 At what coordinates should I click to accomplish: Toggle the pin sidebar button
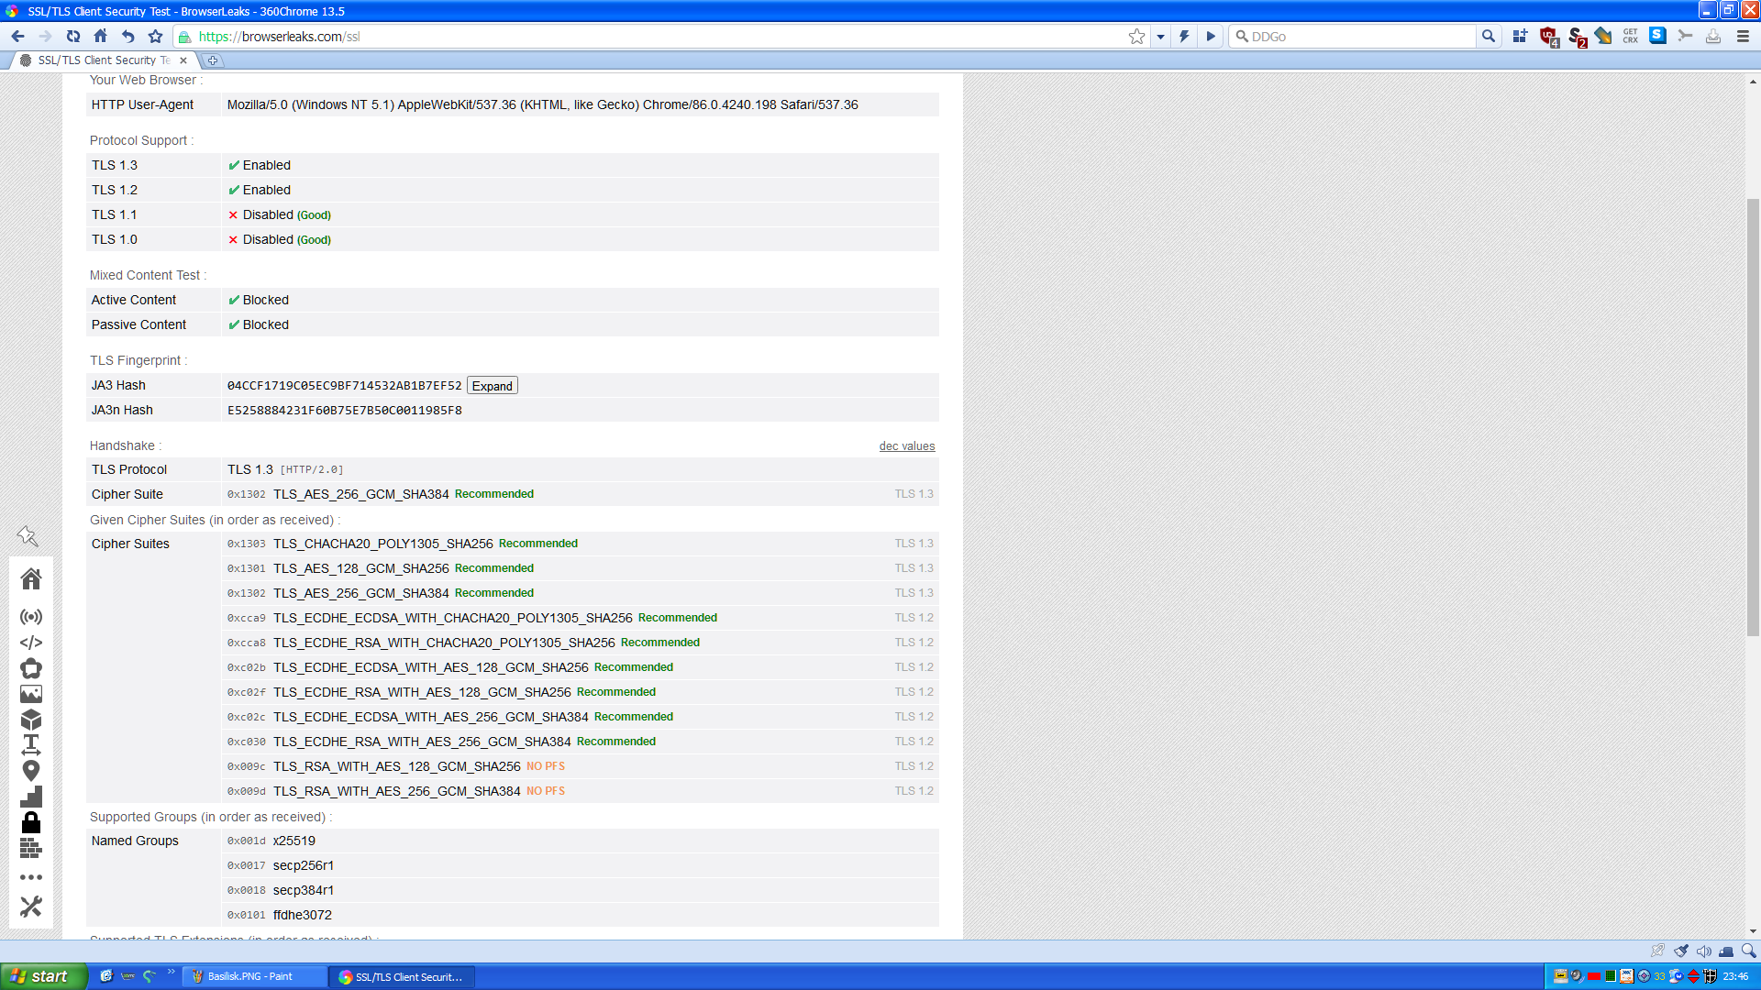click(28, 535)
